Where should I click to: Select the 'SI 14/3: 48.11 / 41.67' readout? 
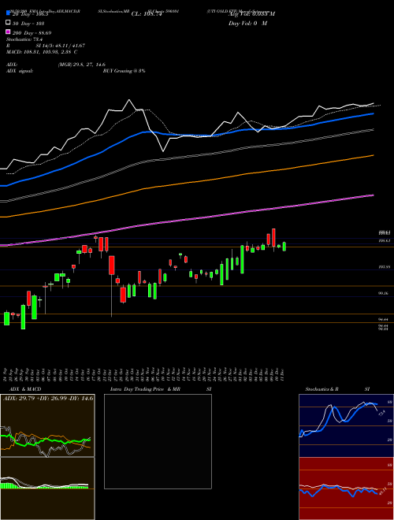[x=61, y=46]
